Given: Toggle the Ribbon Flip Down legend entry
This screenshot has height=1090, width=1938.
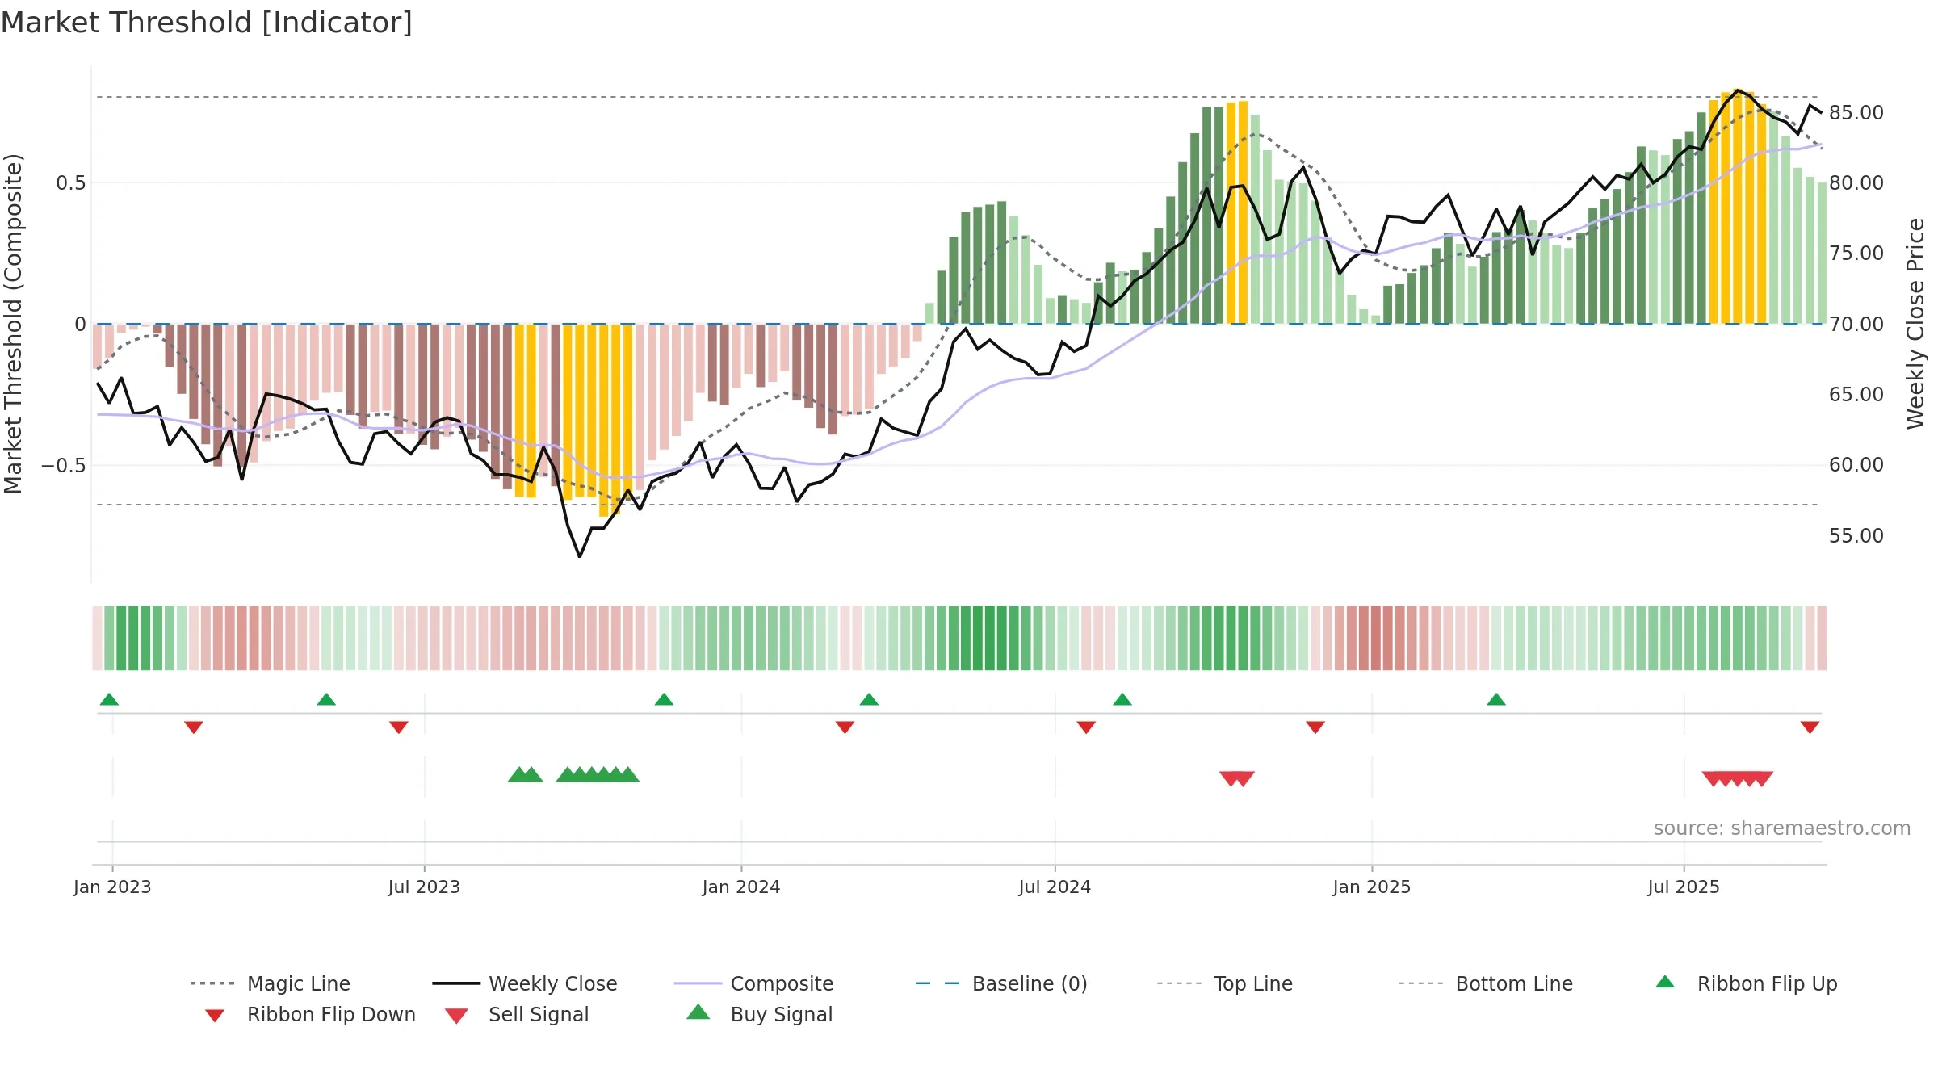Looking at the screenshot, I should pyautogui.click(x=309, y=1014).
